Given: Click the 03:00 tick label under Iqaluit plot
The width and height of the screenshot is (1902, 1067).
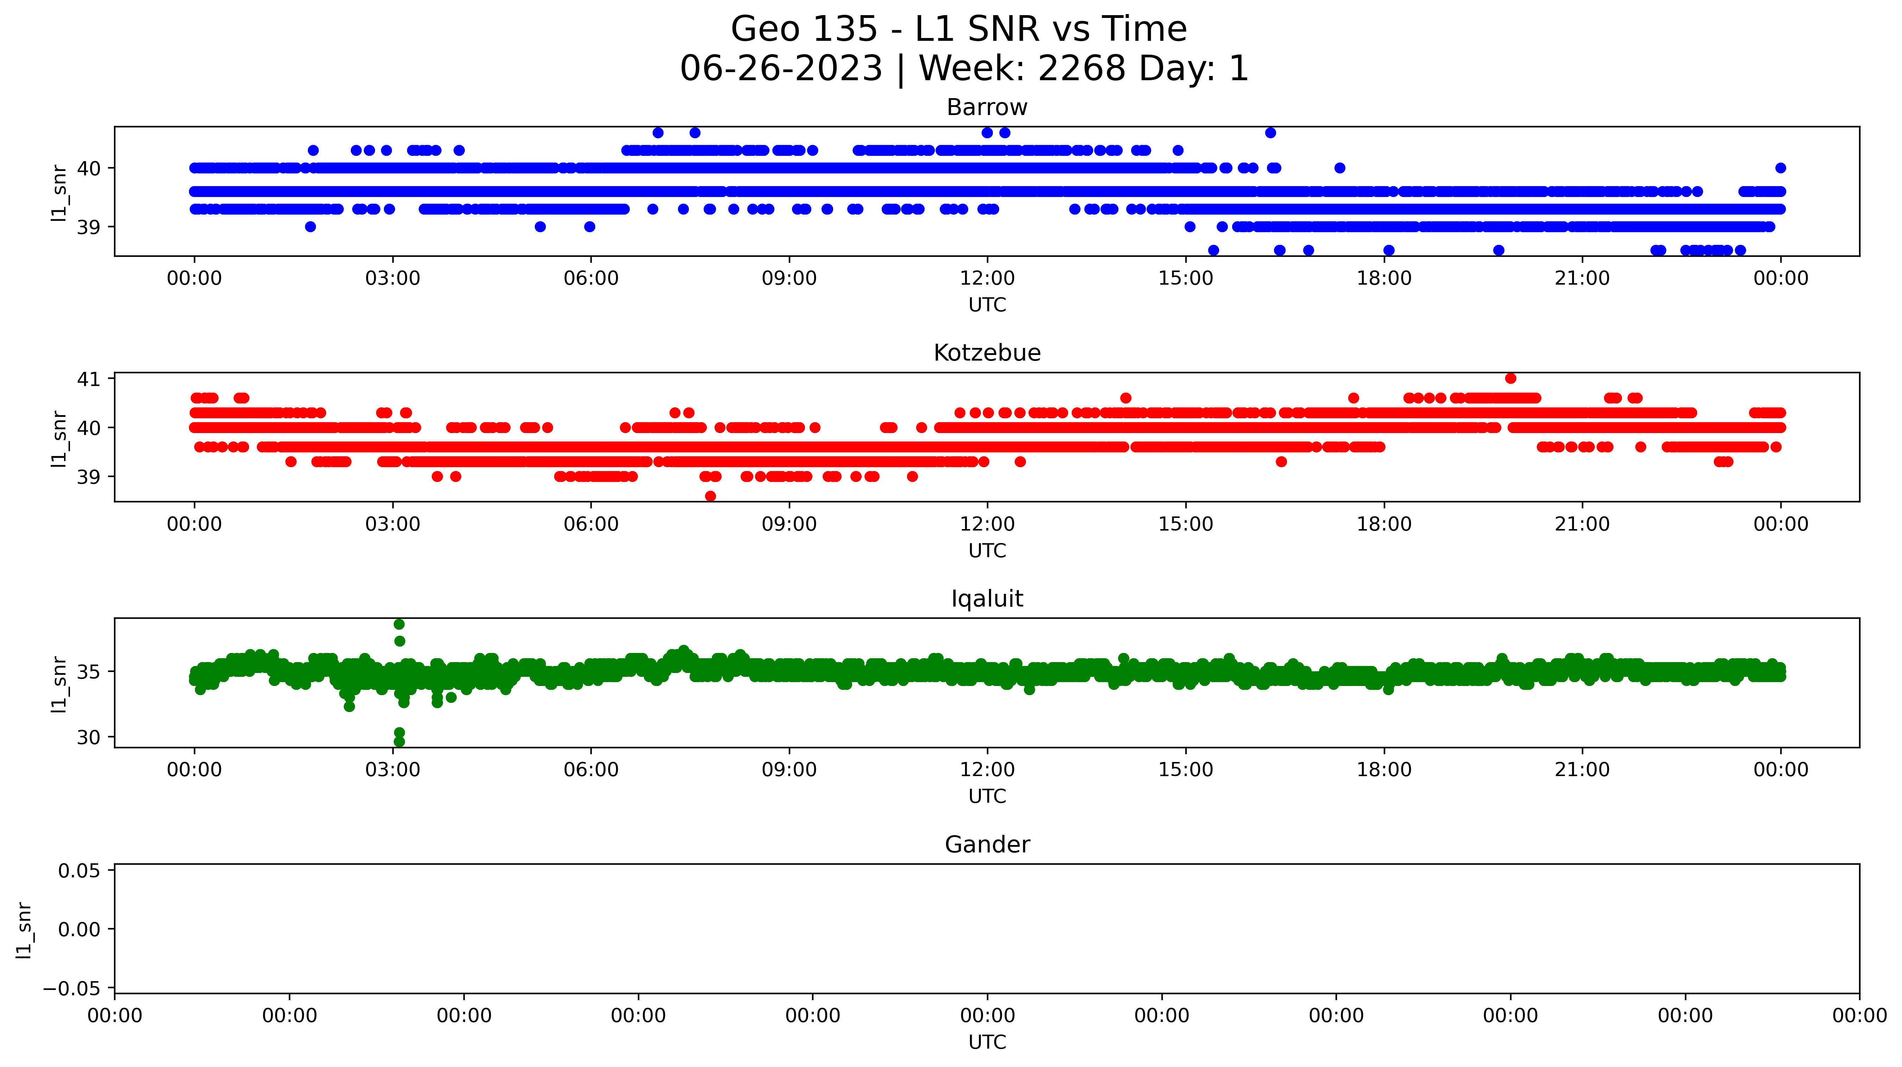Looking at the screenshot, I should [392, 770].
